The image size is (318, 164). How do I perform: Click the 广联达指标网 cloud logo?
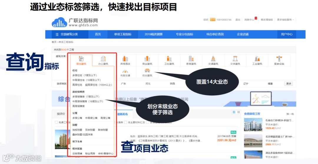point(59,22)
